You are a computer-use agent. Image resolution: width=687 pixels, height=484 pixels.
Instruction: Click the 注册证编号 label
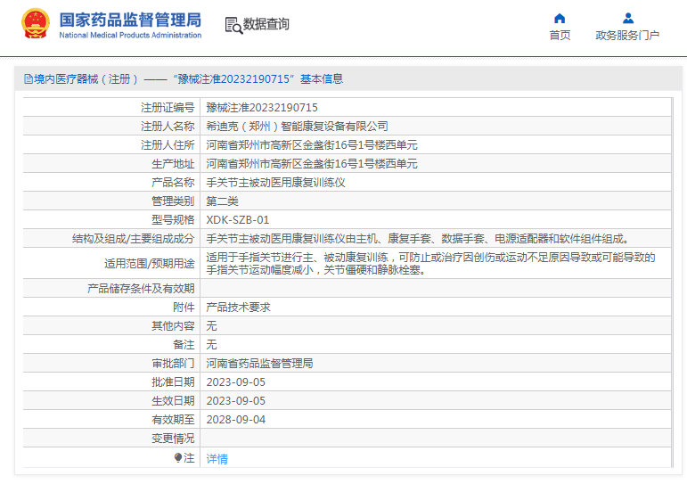tap(168, 108)
